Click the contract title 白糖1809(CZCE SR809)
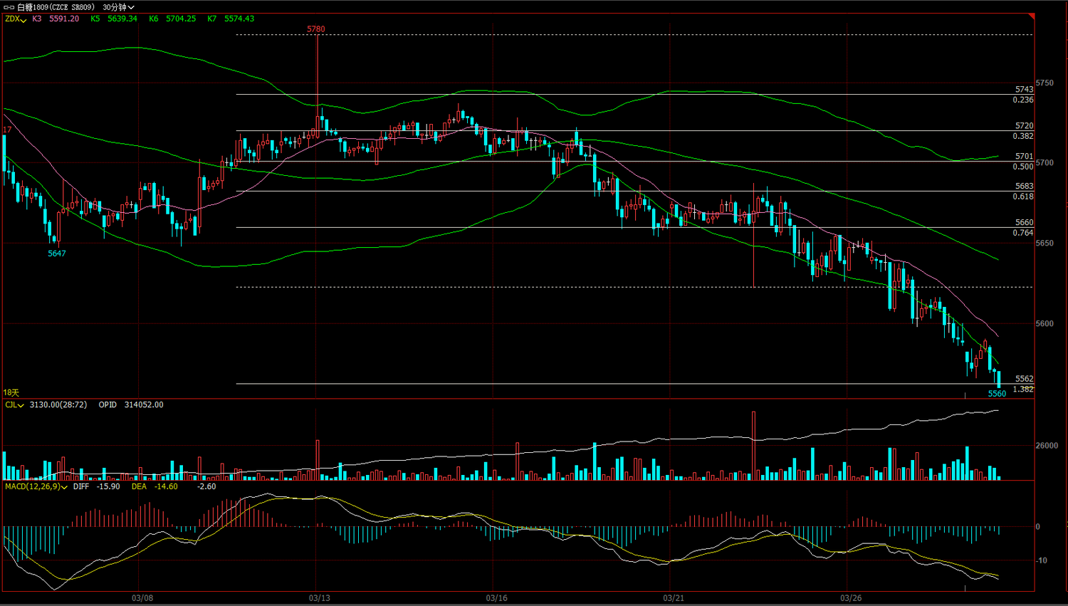Image resolution: width=1068 pixels, height=606 pixels. coord(56,7)
